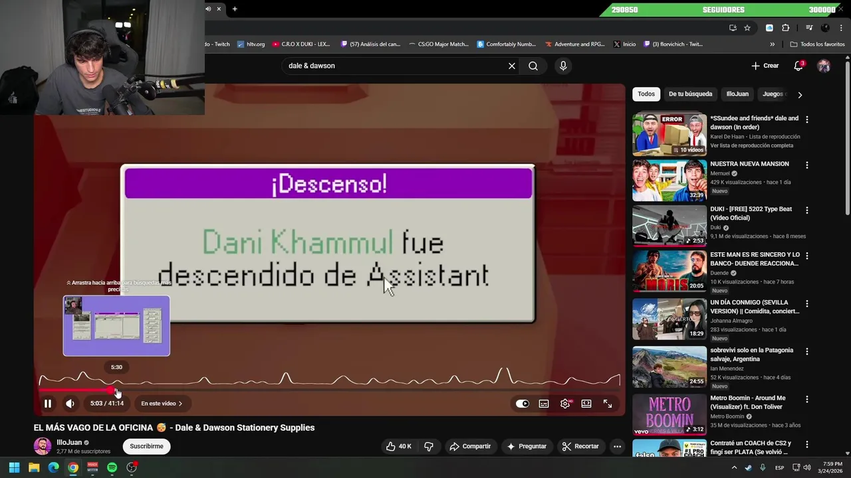Show hidden system tray icons
This screenshot has width=851, height=478.
coord(735,467)
